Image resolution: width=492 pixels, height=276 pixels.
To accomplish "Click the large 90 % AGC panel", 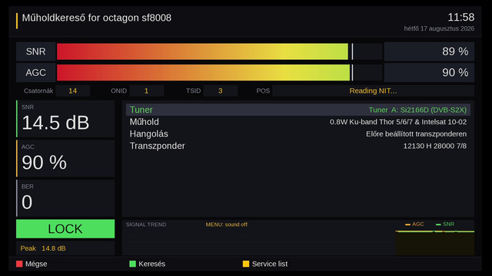I will coord(65,159).
